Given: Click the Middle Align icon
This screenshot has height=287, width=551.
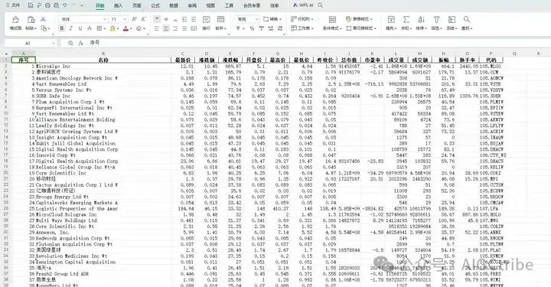Looking at the screenshot, I should tap(166, 19).
